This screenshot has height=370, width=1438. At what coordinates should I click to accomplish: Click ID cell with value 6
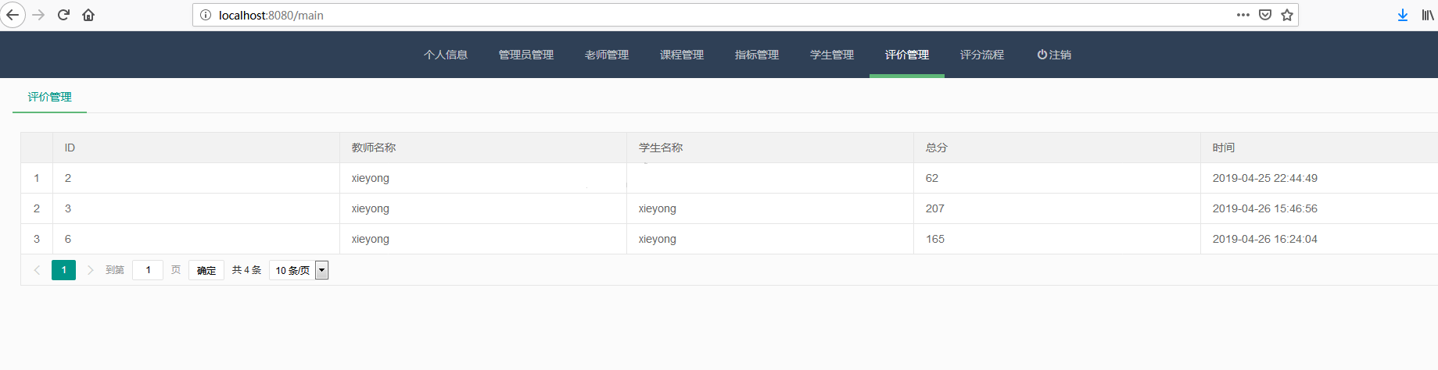(196, 239)
